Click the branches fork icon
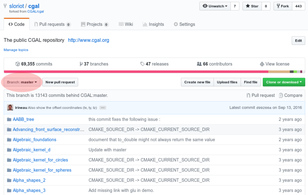Image resolution: width=308 pixels, height=195 pixels. (81, 64)
